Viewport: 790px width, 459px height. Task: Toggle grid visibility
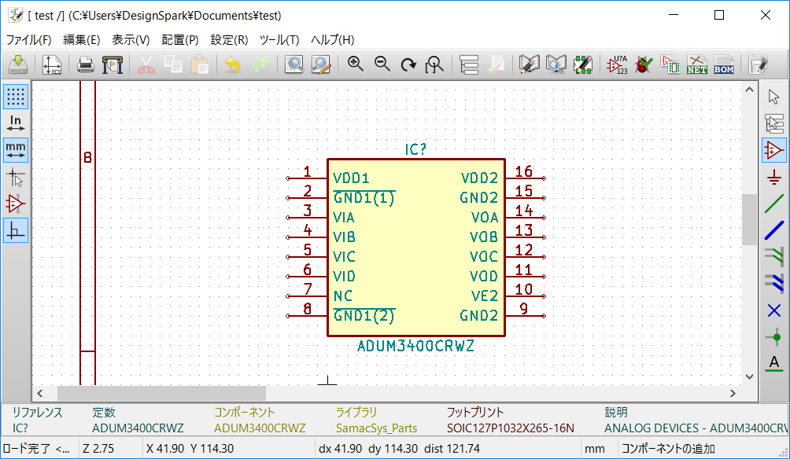(16, 97)
